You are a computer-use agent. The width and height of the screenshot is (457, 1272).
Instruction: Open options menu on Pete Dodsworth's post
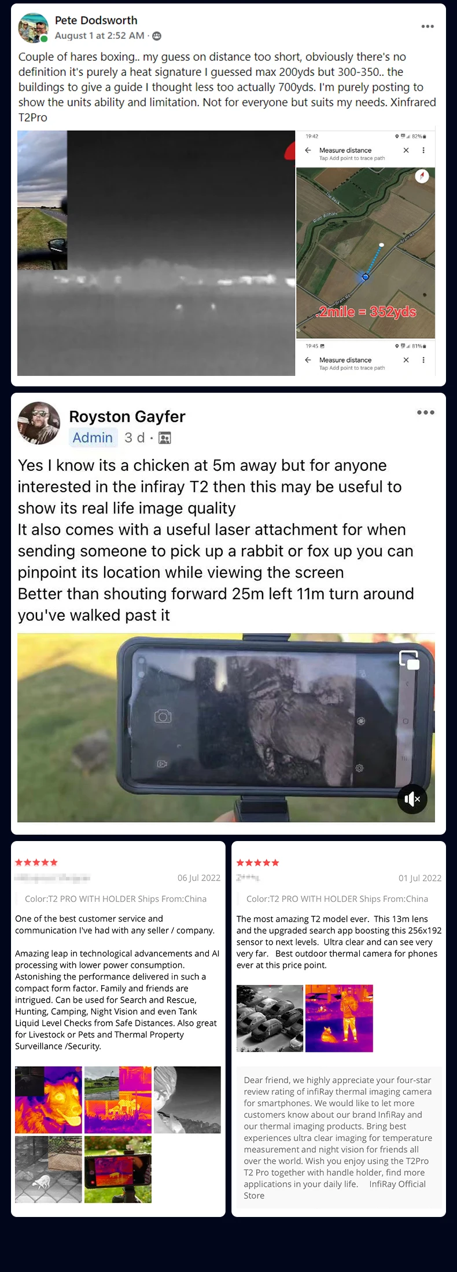click(427, 27)
